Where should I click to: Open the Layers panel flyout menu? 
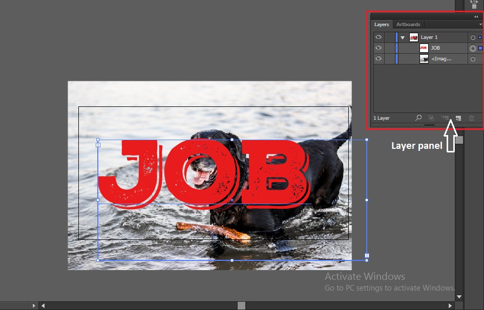[481, 24]
